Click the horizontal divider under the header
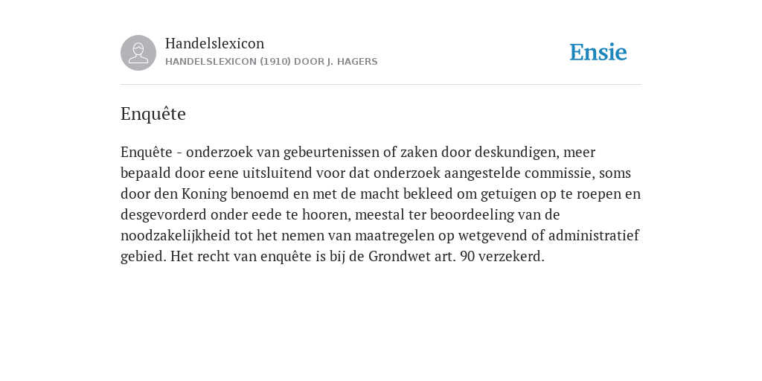762x381 pixels. pyautogui.click(x=381, y=85)
